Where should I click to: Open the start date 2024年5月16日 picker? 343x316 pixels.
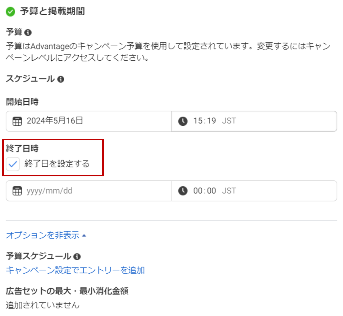[x=89, y=121]
